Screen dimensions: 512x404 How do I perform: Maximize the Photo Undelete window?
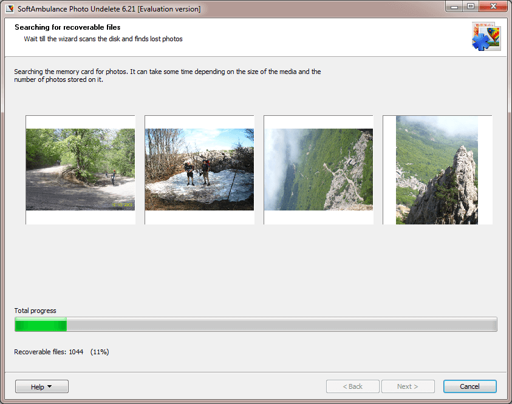point(470,6)
